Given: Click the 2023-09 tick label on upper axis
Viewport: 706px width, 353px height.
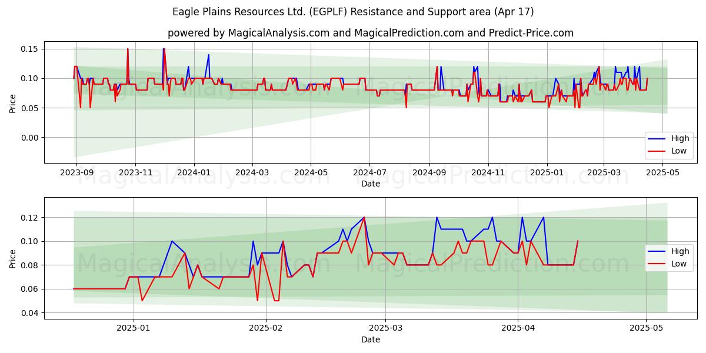Looking at the screenshot, I should (x=77, y=173).
